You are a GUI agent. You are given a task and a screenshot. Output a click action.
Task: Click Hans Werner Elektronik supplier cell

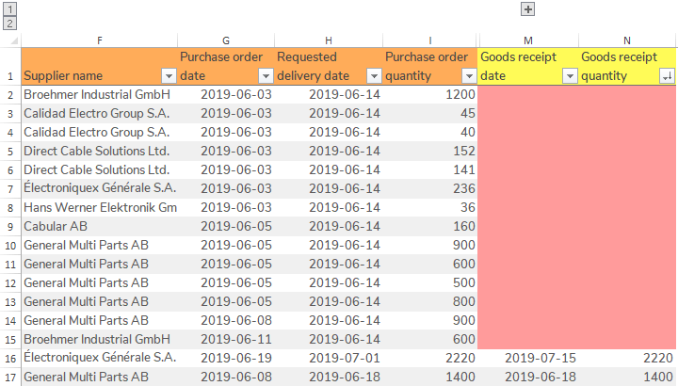pos(100,207)
